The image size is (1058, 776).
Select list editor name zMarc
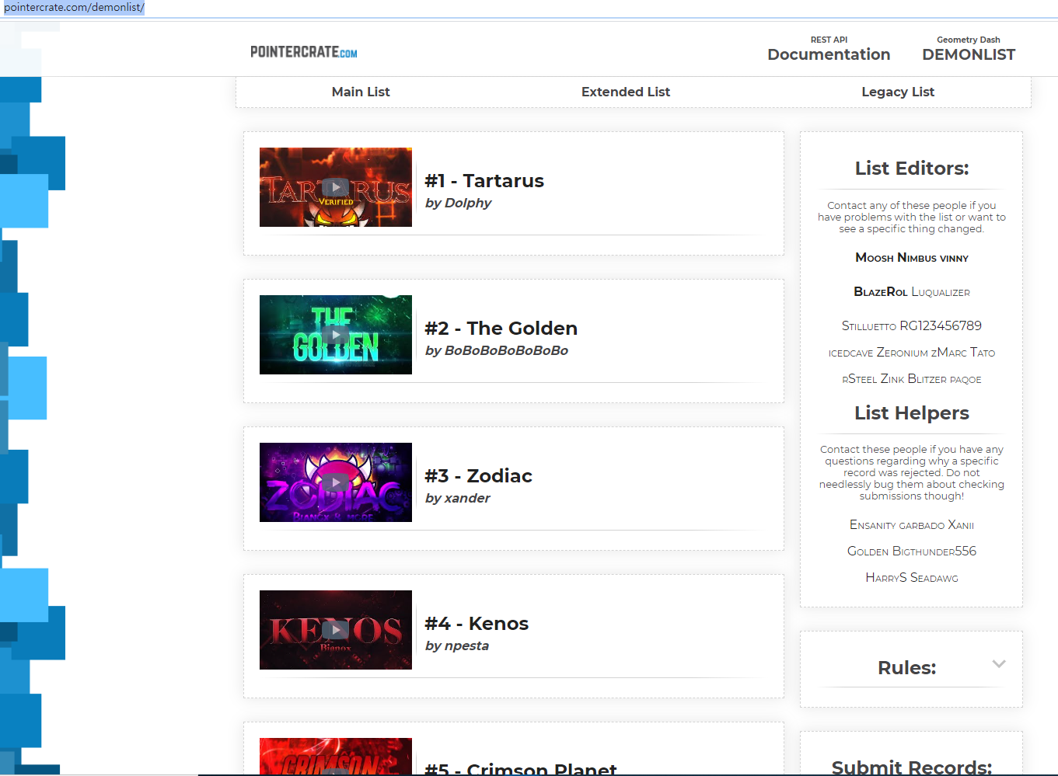pos(949,353)
